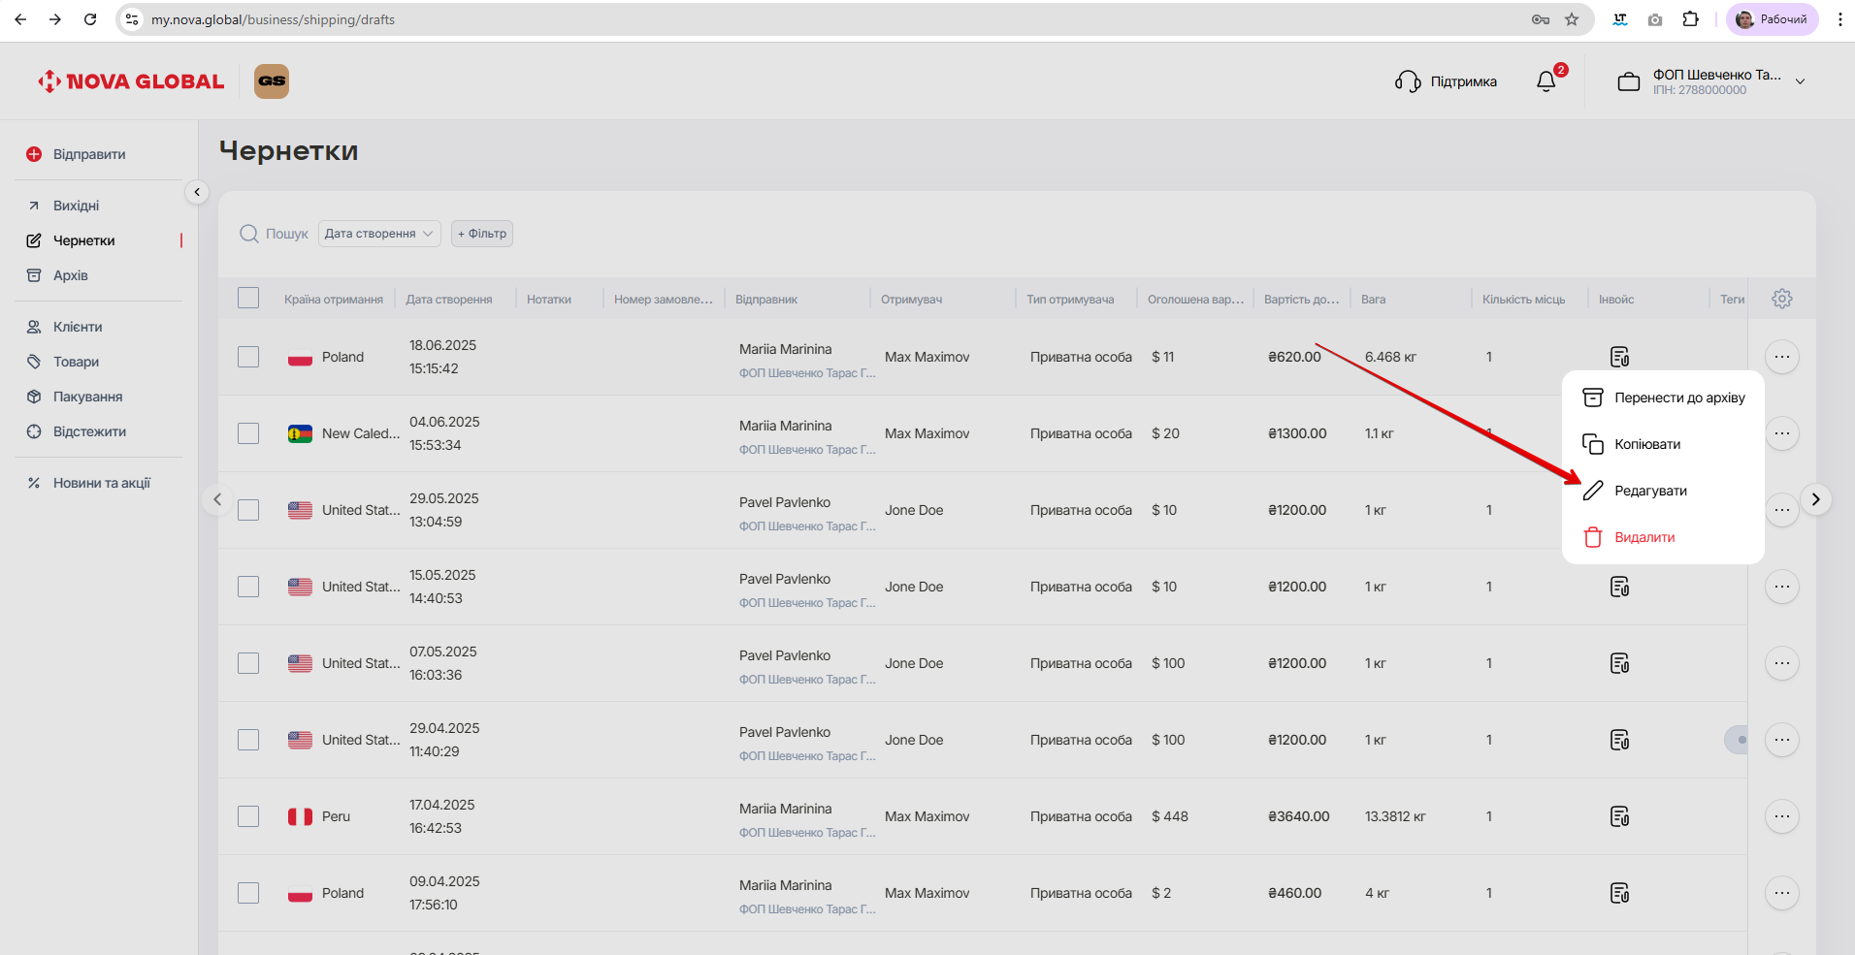Screen dimensions: 1855x955
Task: Click the + Фільтр button
Action: point(482,234)
